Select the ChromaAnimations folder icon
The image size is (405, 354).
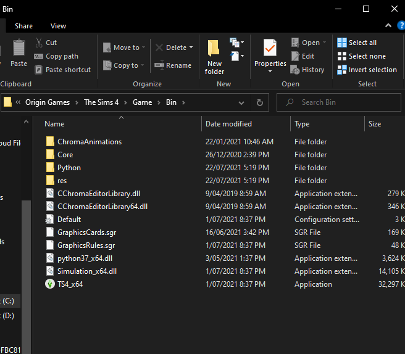coord(50,142)
